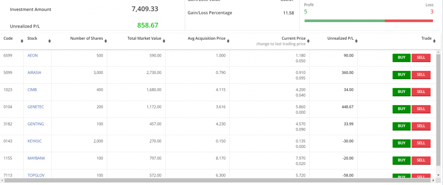The image size is (443, 185).
Task: Click the Loss count 3
Action: [432, 12]
